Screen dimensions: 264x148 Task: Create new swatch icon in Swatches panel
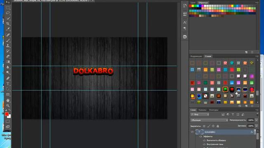point(246,52)
